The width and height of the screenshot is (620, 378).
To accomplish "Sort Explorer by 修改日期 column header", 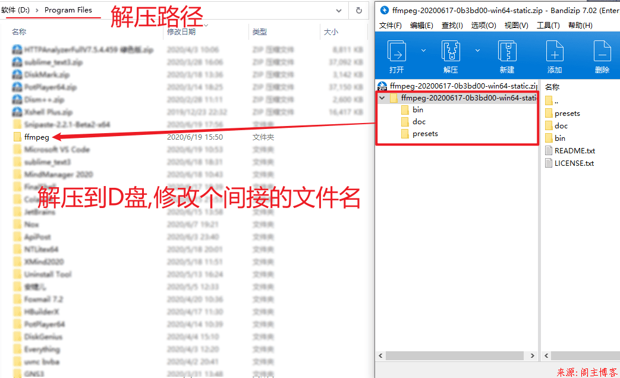I will click(181, 31).
